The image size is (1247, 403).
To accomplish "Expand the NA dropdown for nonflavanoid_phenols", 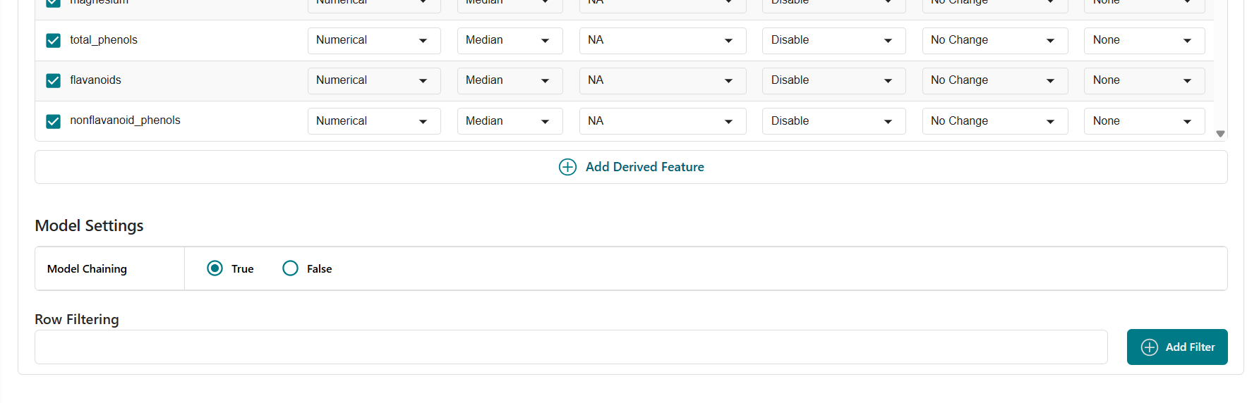I will click(662, 121).
